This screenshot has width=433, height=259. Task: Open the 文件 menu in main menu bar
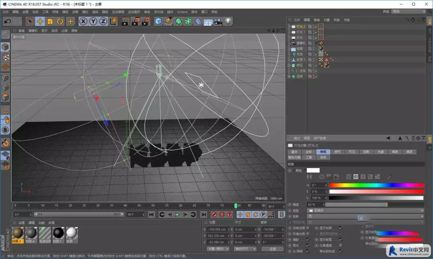click(6, 12)
